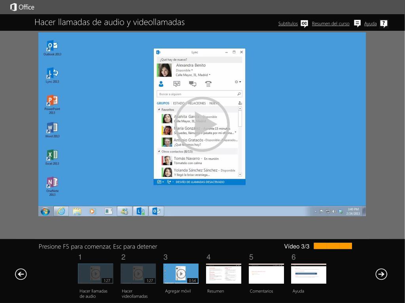Select the NUEVO tab in Lync

[214, 103]
